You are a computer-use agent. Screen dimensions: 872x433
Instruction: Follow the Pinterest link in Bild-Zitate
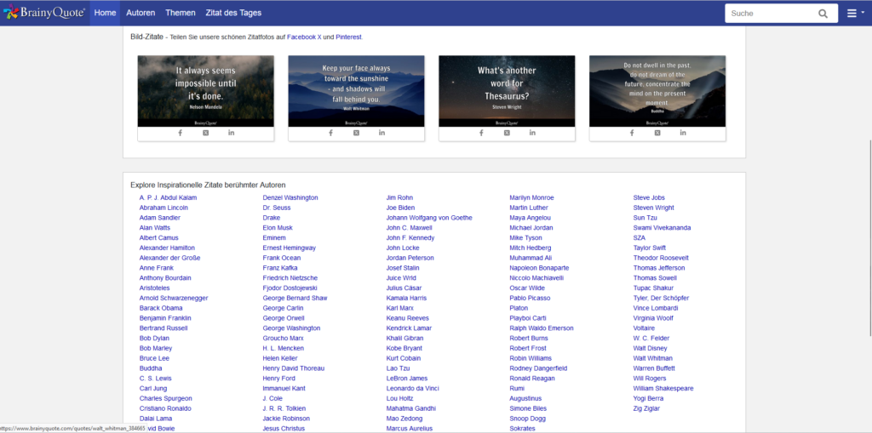348,37
